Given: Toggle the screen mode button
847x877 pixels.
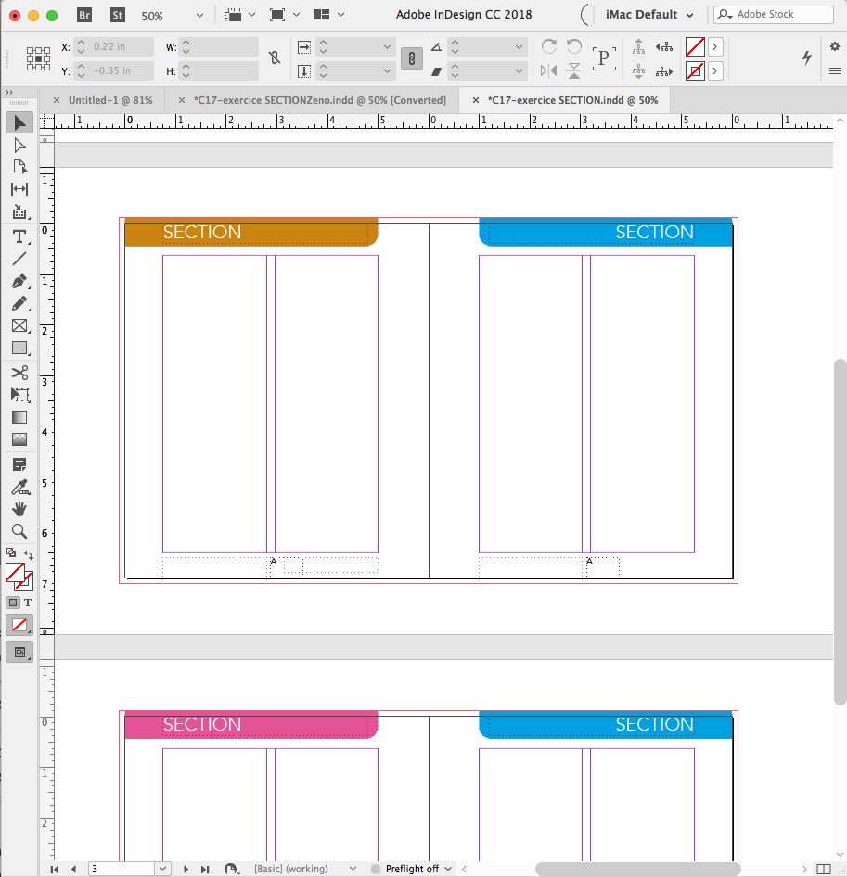Looking at the screenshot, I should pos(19,652).
